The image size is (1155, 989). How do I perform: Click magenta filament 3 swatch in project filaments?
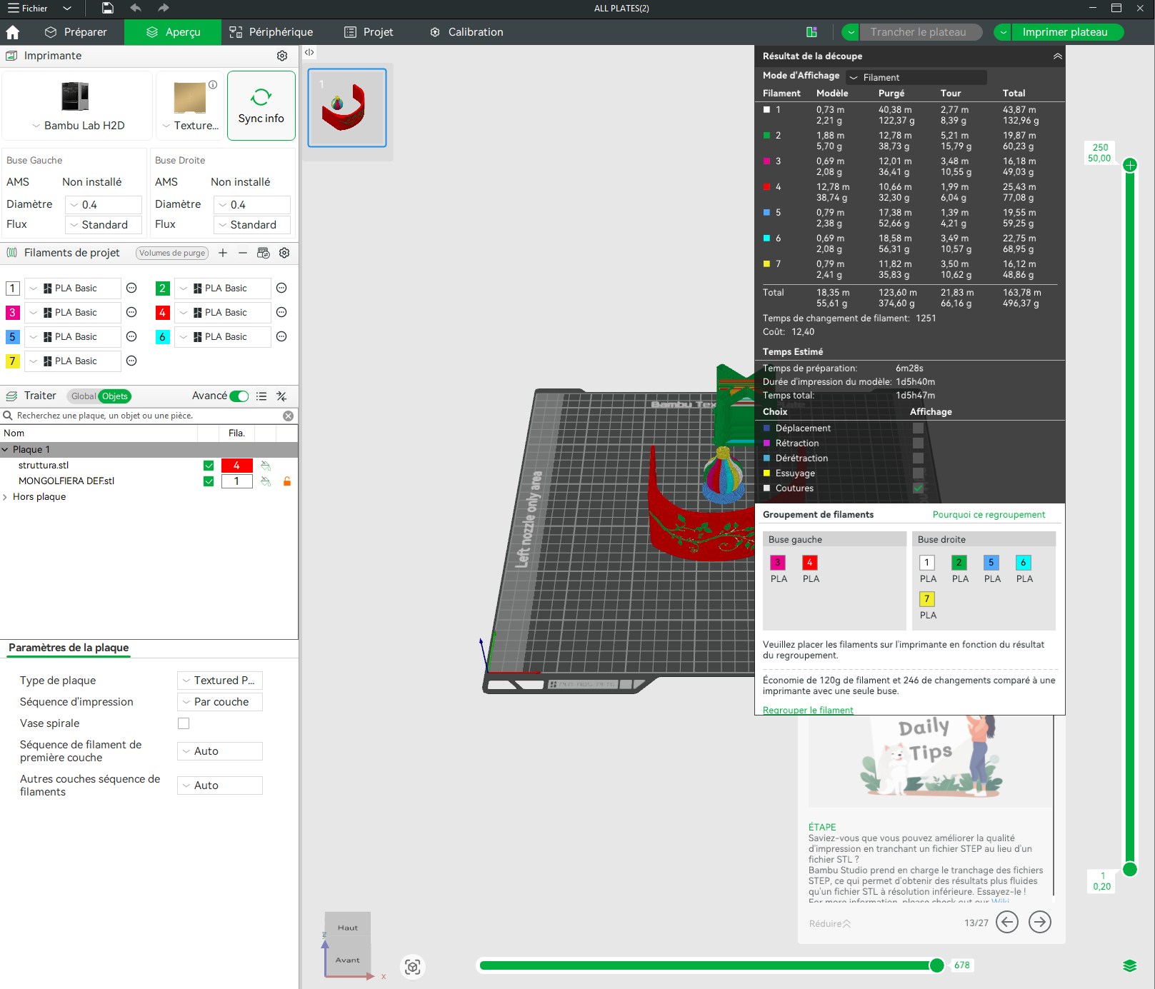pyautogui.click(x=12, y=312)
